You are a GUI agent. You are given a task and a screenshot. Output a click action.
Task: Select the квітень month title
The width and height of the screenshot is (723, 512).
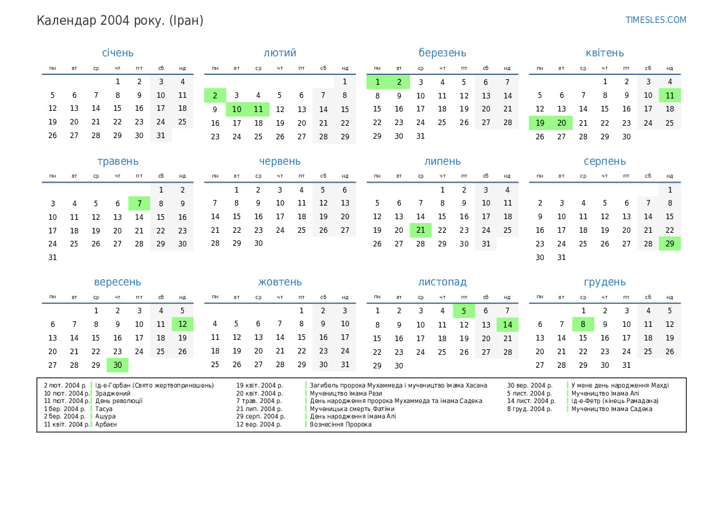[x=604, y=53]
